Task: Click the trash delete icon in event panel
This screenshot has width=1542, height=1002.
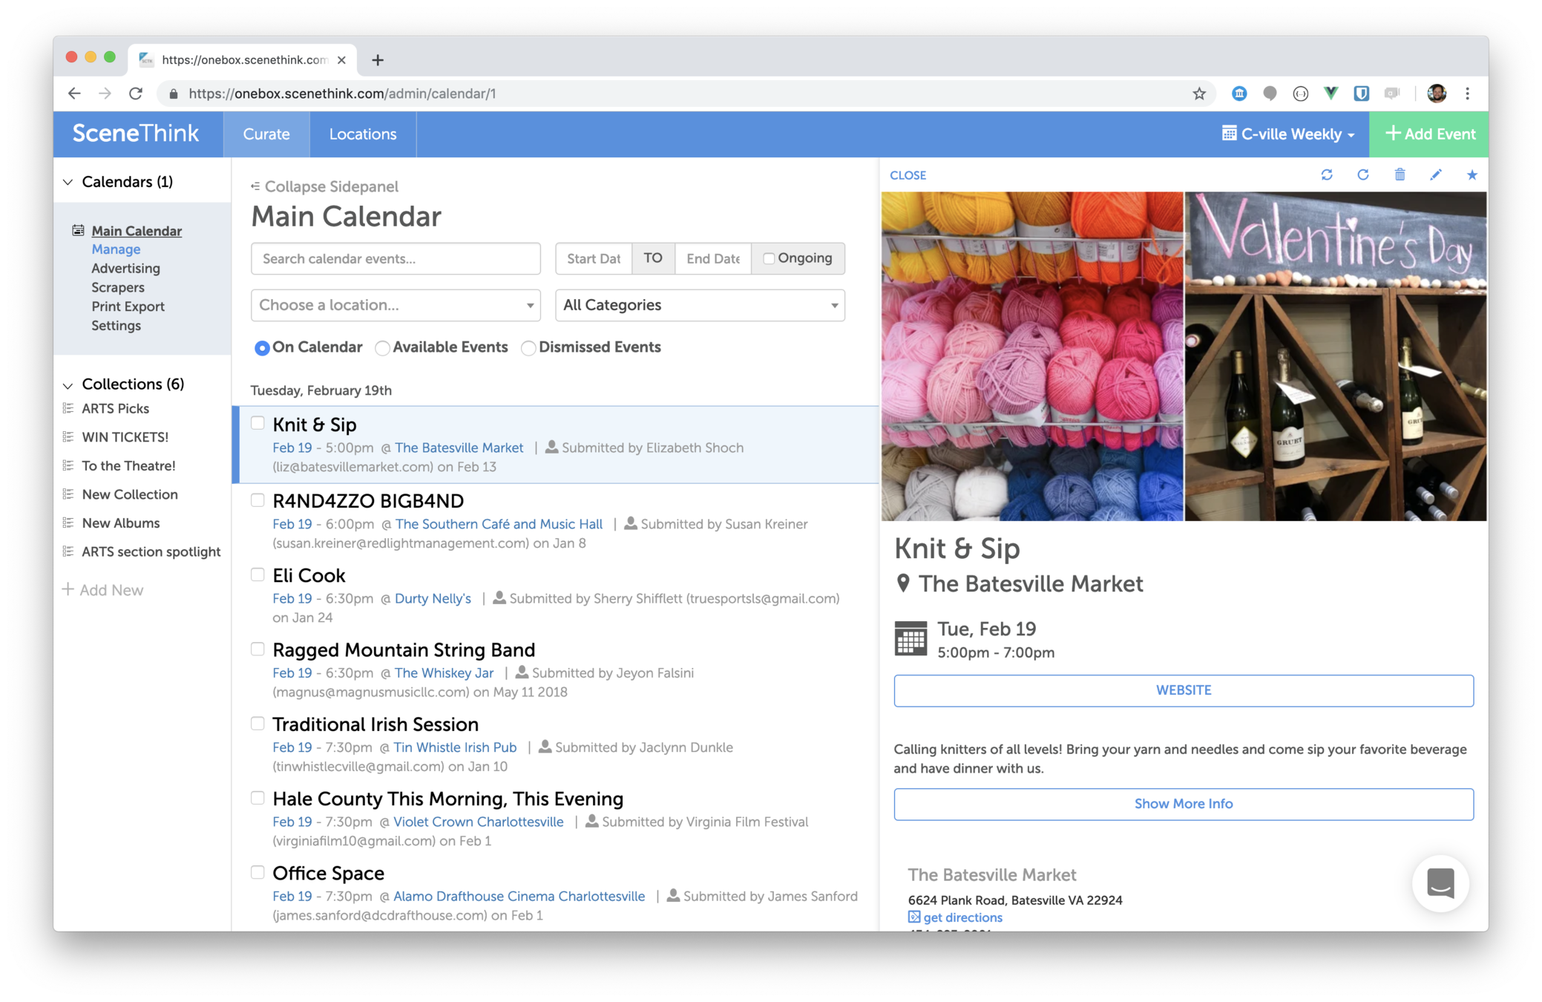Action: click(x=1400, y=175)
